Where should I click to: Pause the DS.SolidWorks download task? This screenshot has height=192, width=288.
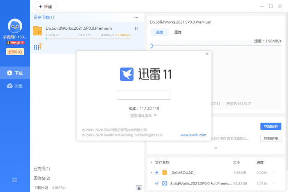(136, 28)
